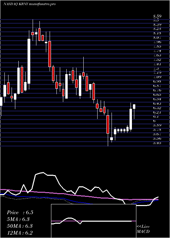
Task: Click the 6.98 price axis label
Action: tap(157, 82)
